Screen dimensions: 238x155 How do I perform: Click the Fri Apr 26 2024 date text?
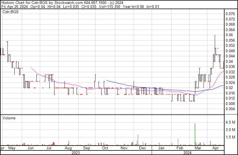15,7
